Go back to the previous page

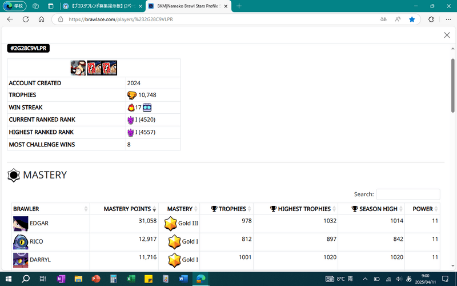coord(10,19)
